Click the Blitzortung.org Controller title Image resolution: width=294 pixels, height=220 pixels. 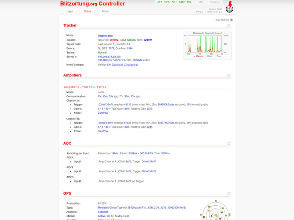click(x=93, y=4)
